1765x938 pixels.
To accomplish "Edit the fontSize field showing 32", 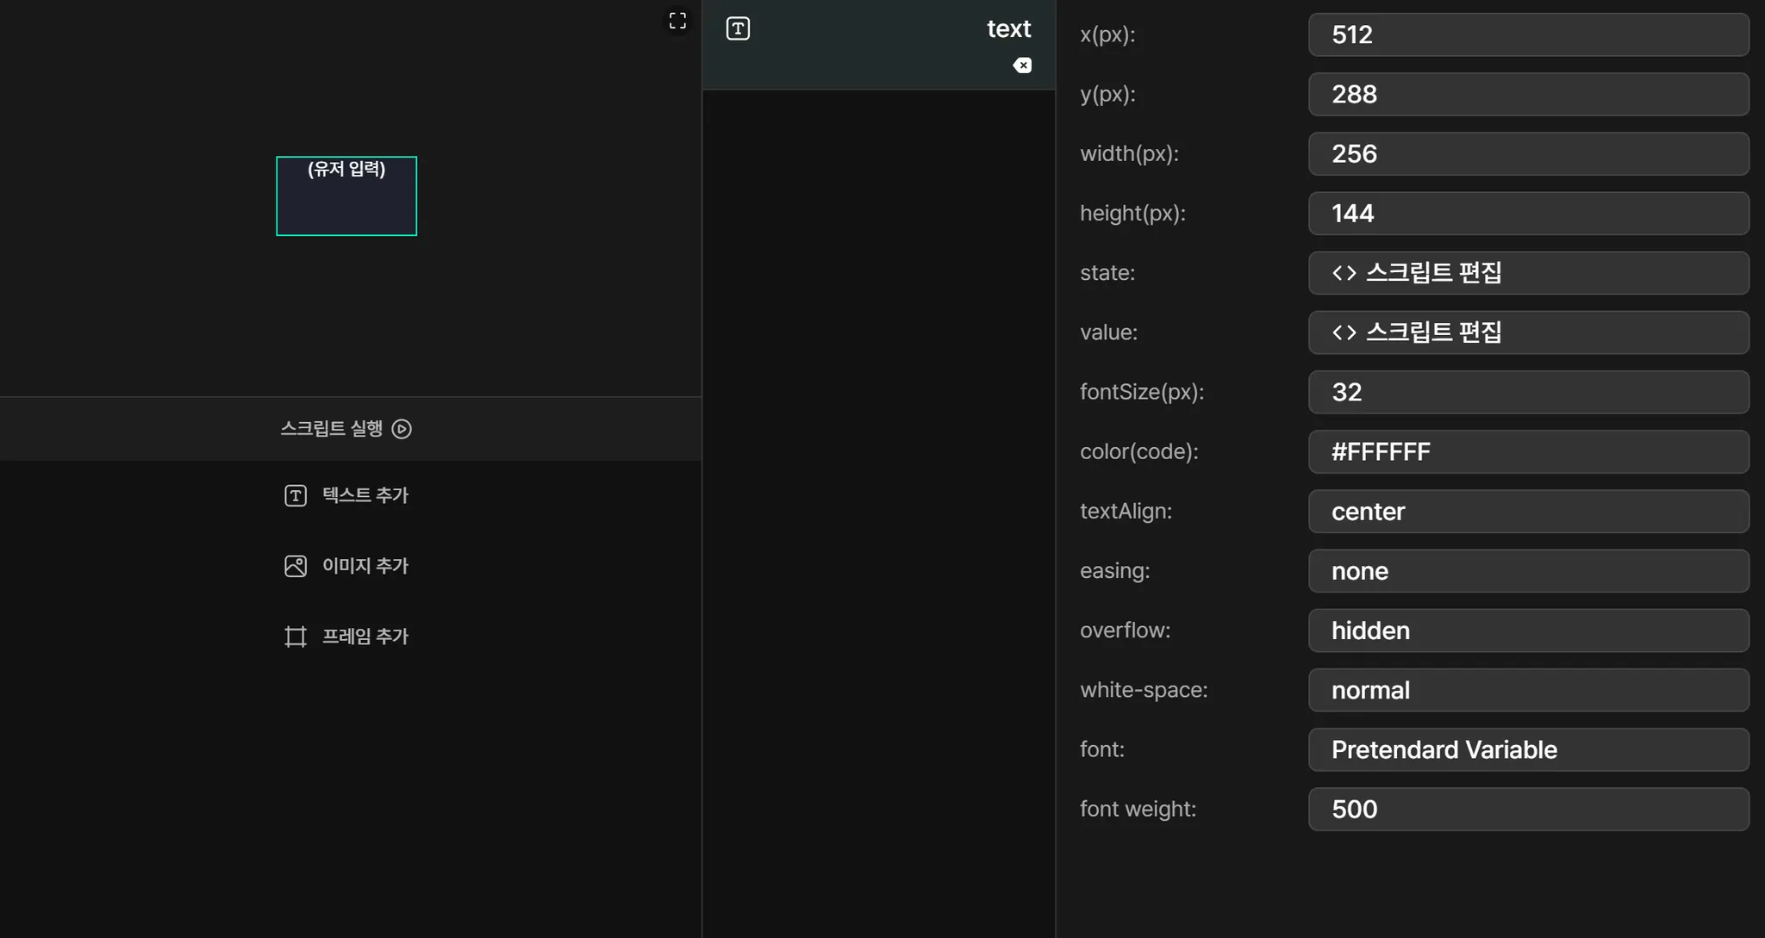I will coord(1527,392).
